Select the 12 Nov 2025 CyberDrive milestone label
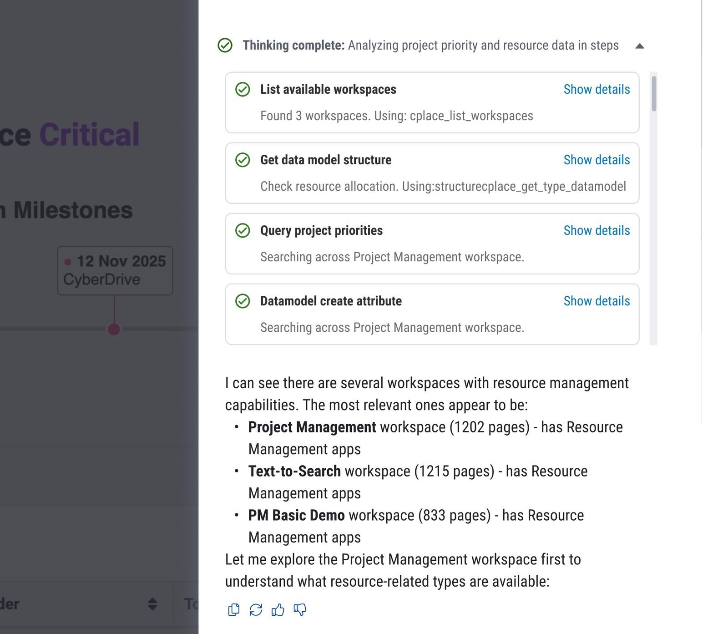The height and width of the screenshot is (634, 728). [x=115, y=270]
